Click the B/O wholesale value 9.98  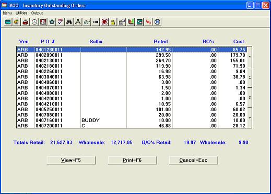click(x=243, y=142)
